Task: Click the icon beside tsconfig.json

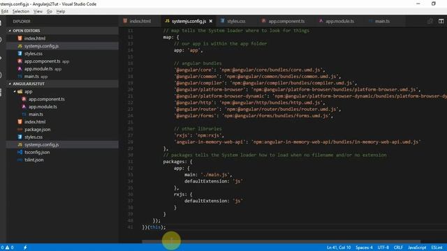Action: click(20, 152)
